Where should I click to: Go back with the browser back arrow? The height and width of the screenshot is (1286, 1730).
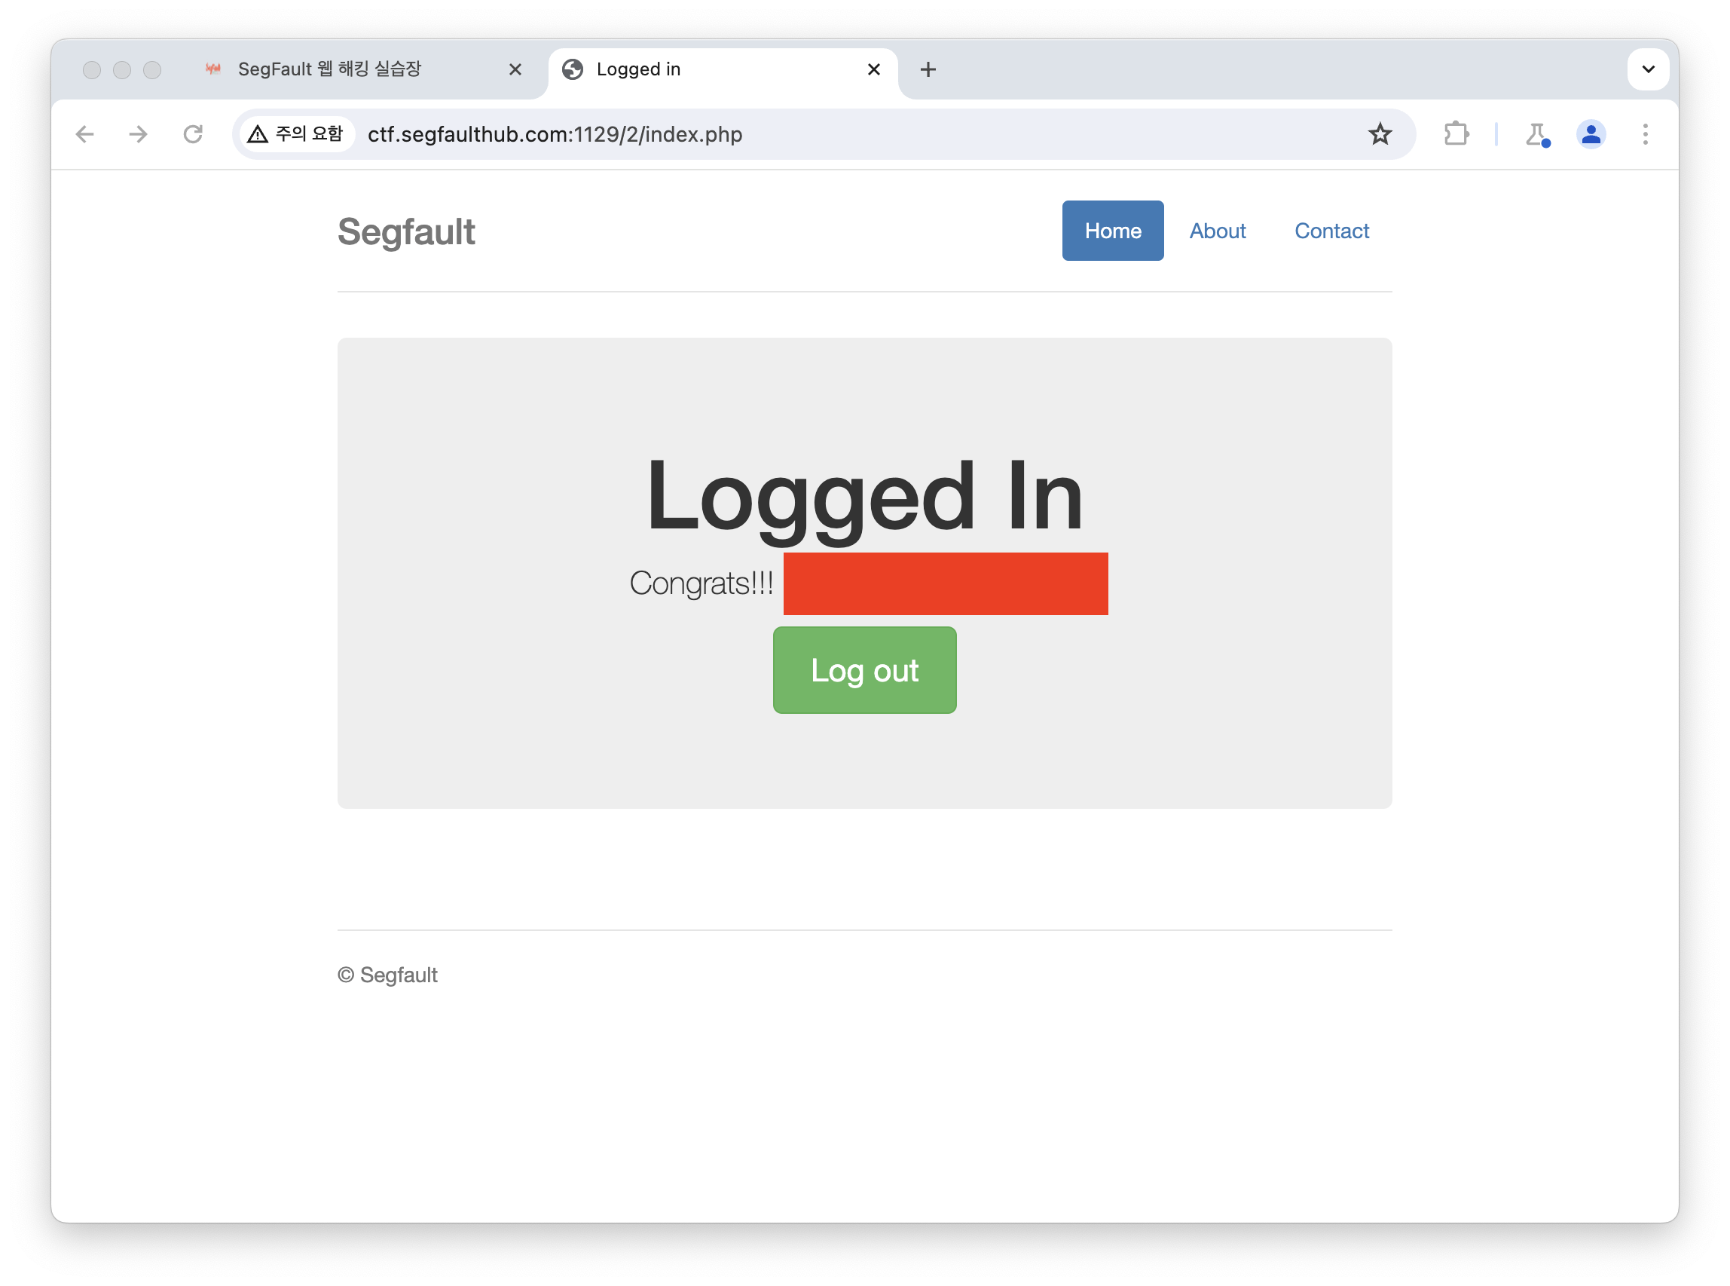click(85, 134)
